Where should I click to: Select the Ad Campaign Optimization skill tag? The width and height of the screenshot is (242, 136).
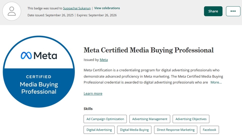105,119
